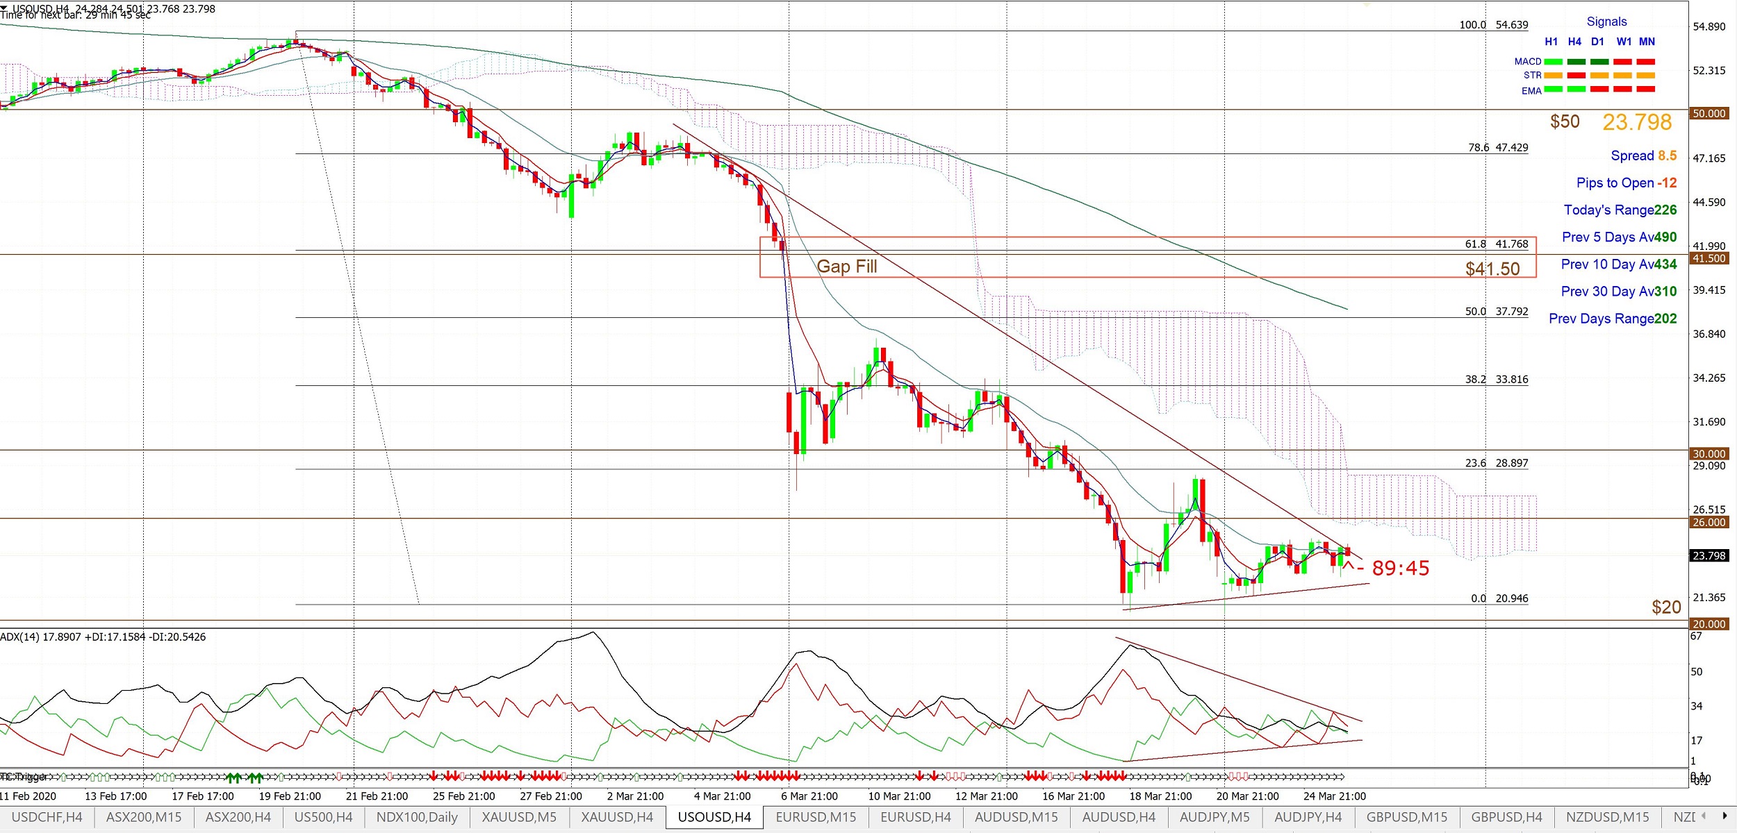The height and width of the screenshot is (833, 1737).
Task: Select the Gap Fill text label
Action: [847, 267]
